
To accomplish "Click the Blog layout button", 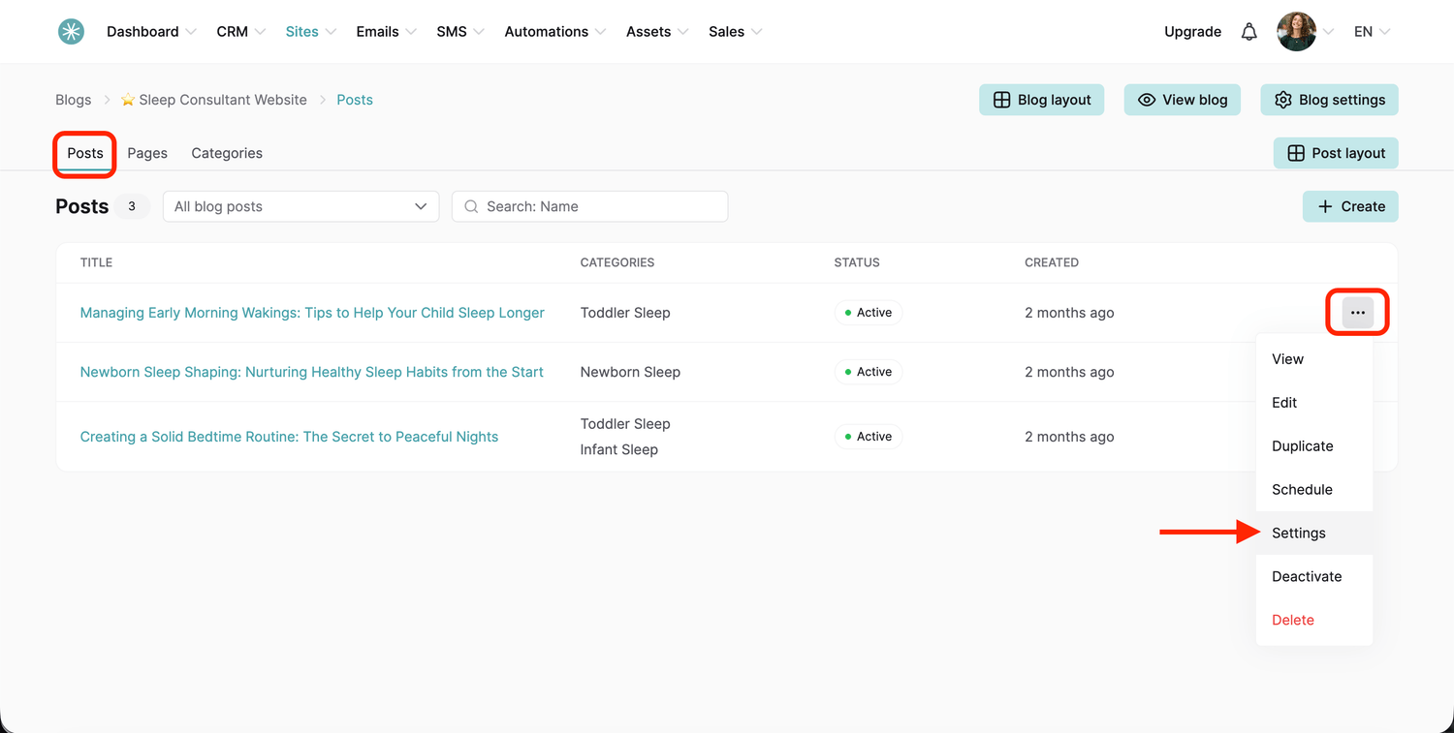I will [1041, 100].
